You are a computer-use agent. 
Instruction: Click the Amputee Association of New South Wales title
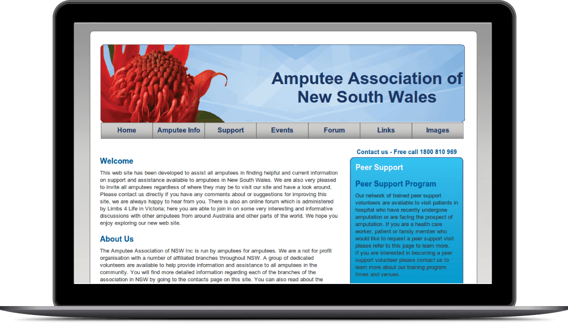pyautogui.click(x=367, y=87)
